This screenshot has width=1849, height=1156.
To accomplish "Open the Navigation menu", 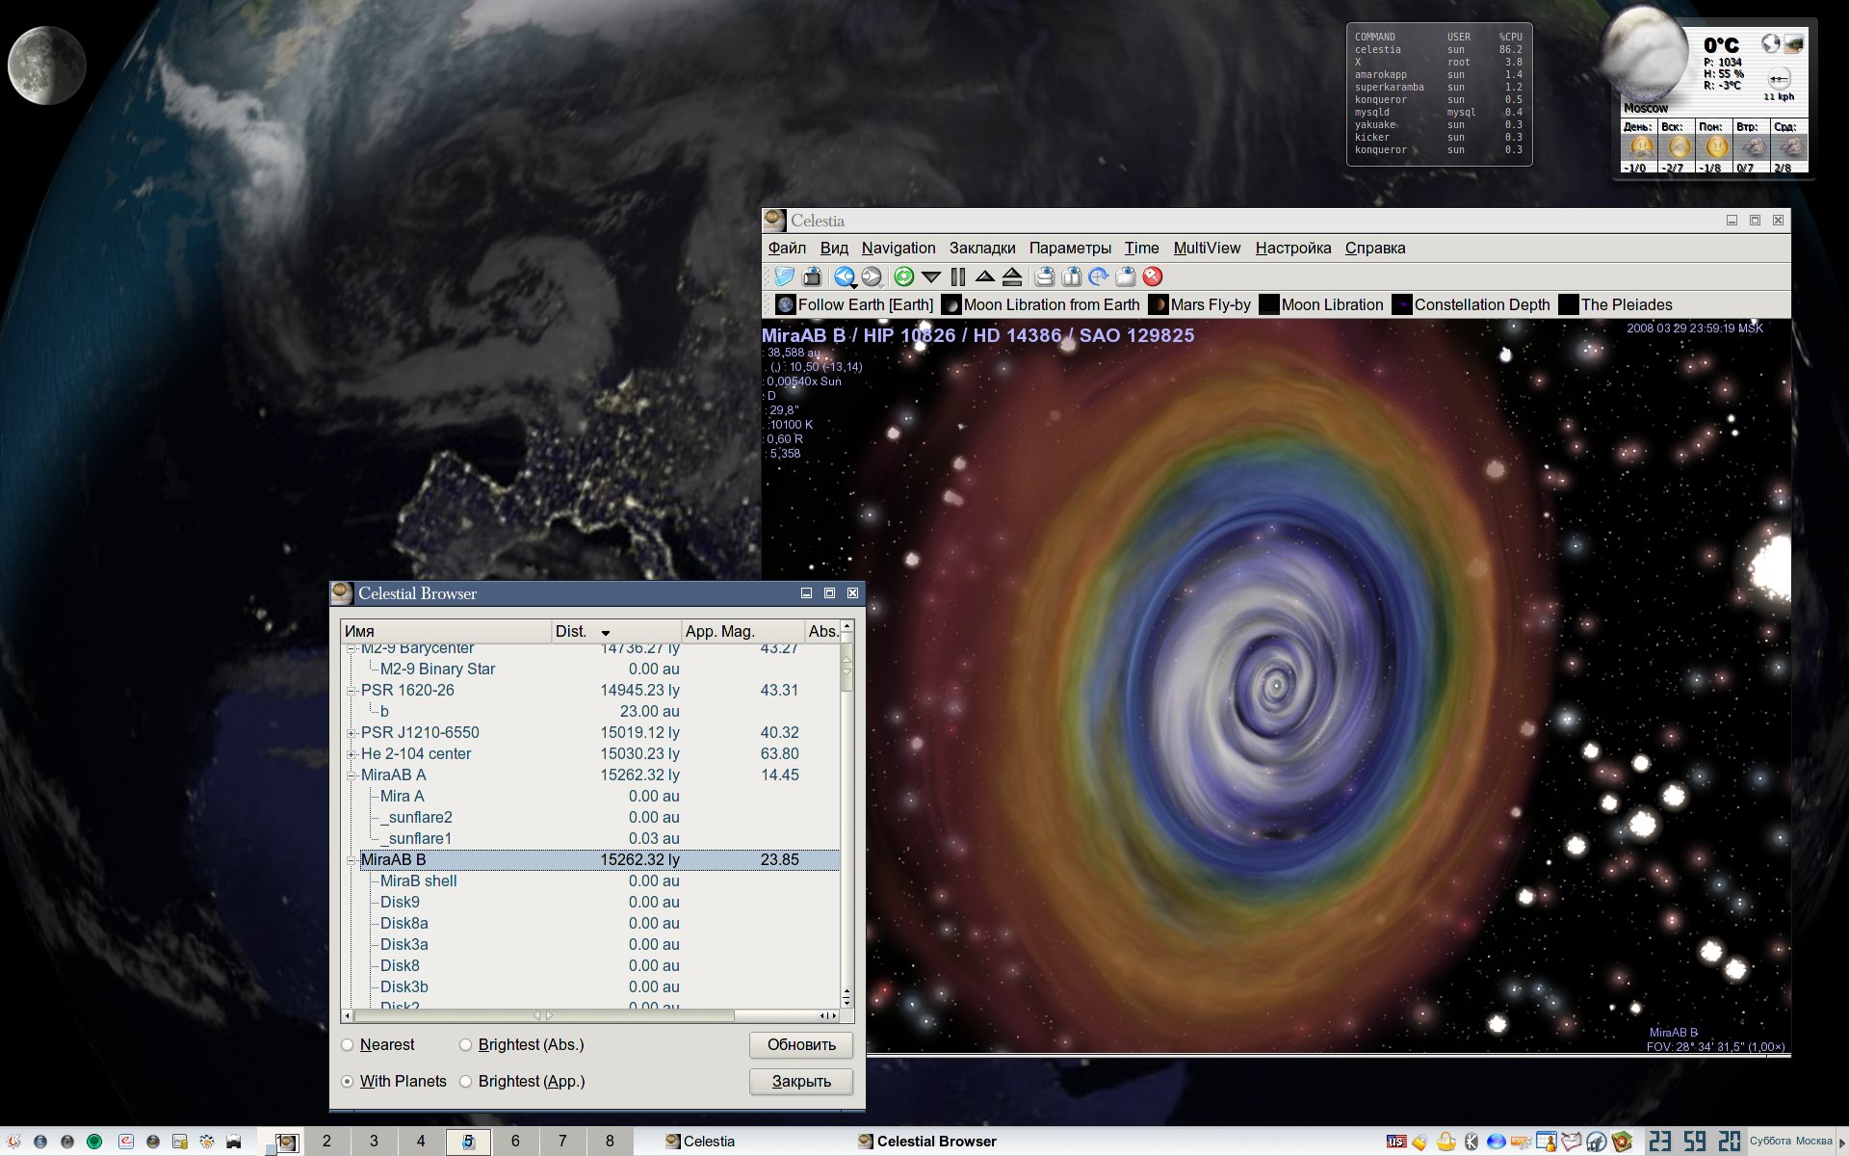I will click(x=898, y=249).
